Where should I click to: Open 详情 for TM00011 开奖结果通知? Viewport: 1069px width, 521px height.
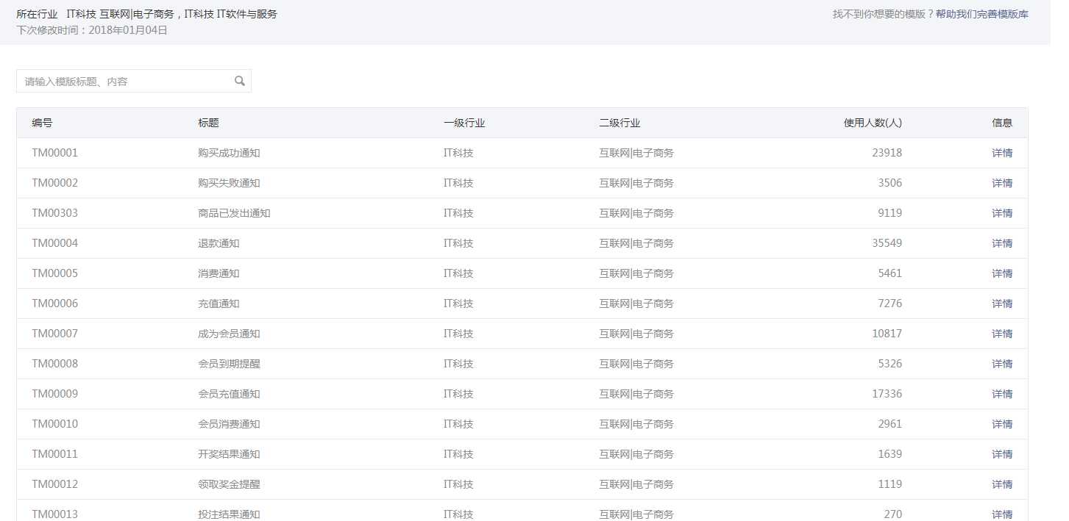coord(1002,454)
